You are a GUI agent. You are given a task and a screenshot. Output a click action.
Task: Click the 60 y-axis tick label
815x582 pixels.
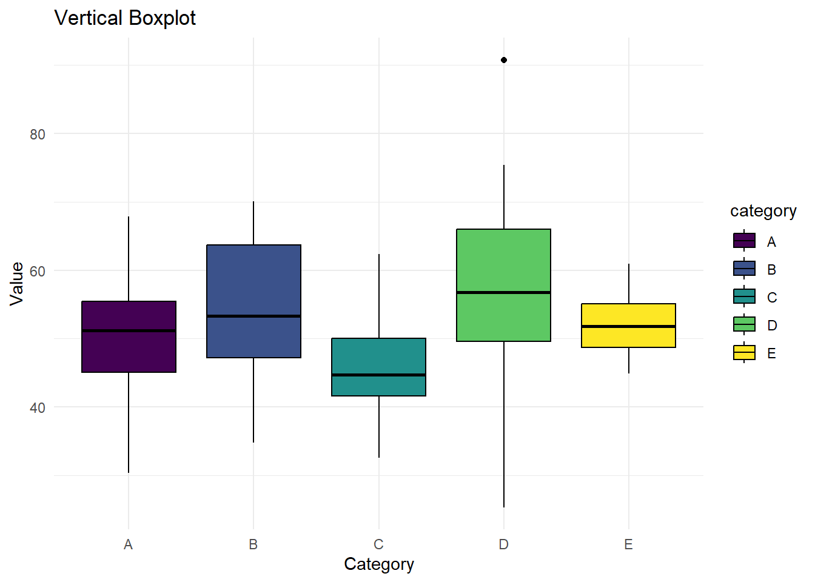[38, 272]
